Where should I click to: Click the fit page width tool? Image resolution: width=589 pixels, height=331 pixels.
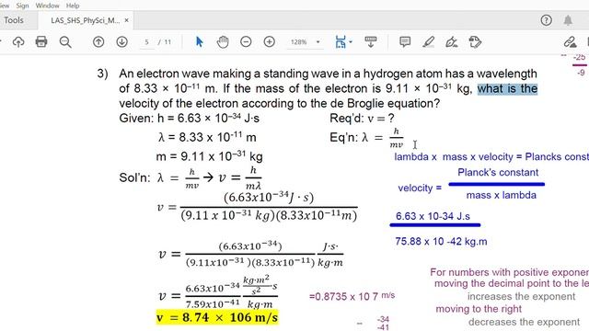tap(341, 41)
